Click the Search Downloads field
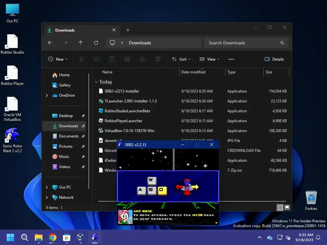Viewport: 327px width, 245px height. coord(246,43)
